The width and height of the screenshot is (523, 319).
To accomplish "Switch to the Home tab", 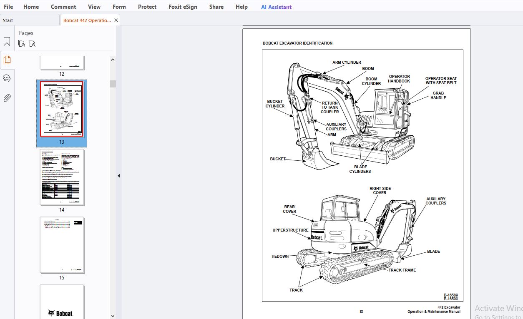I will click(31, 7).
